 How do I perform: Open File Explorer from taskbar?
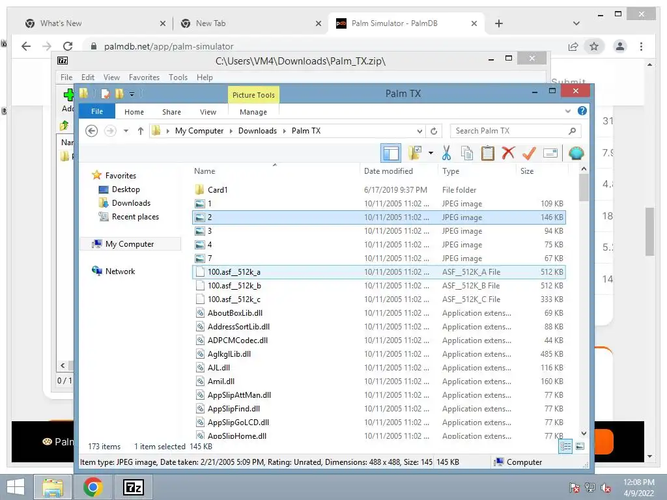(53, 487)
